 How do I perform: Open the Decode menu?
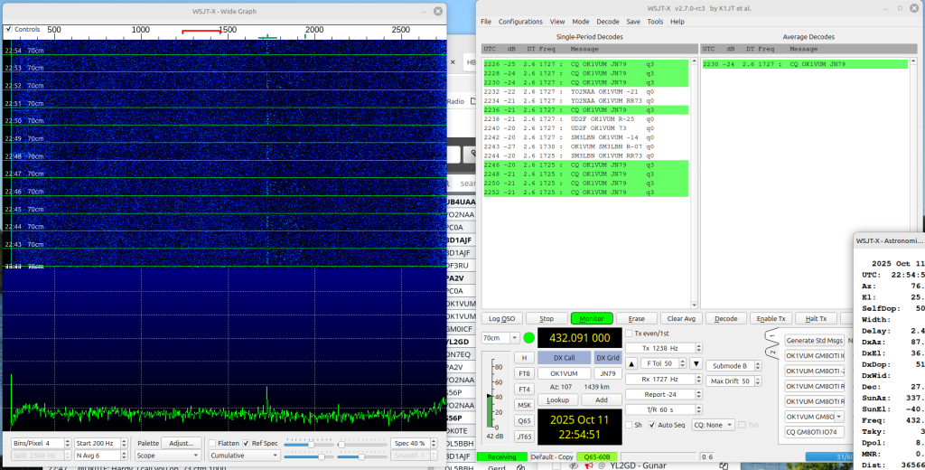[x=608, y=22]
